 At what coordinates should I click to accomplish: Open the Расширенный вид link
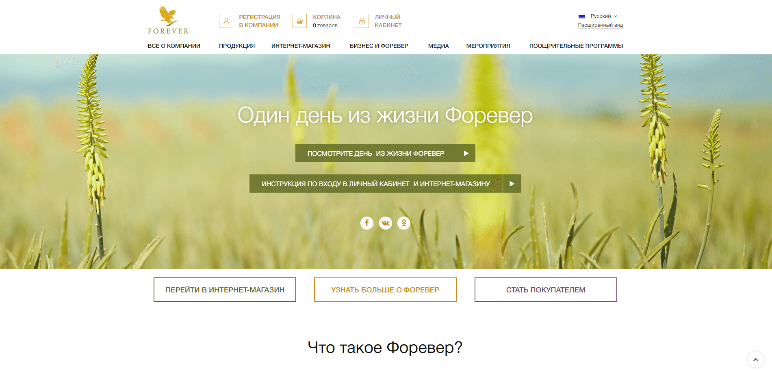(x=600, y=25)
